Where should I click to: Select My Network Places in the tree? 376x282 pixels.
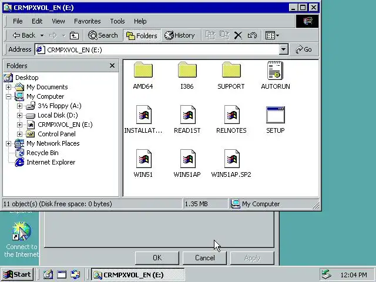point(53,143)
